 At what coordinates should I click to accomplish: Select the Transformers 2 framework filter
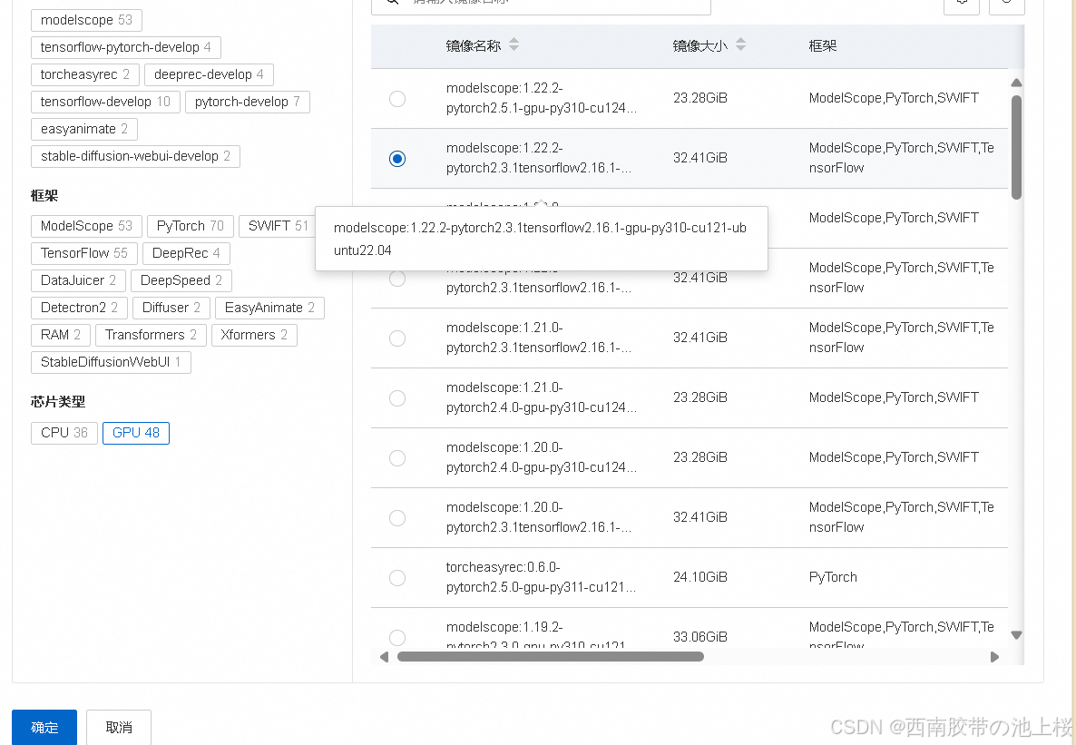pos(151,335)
